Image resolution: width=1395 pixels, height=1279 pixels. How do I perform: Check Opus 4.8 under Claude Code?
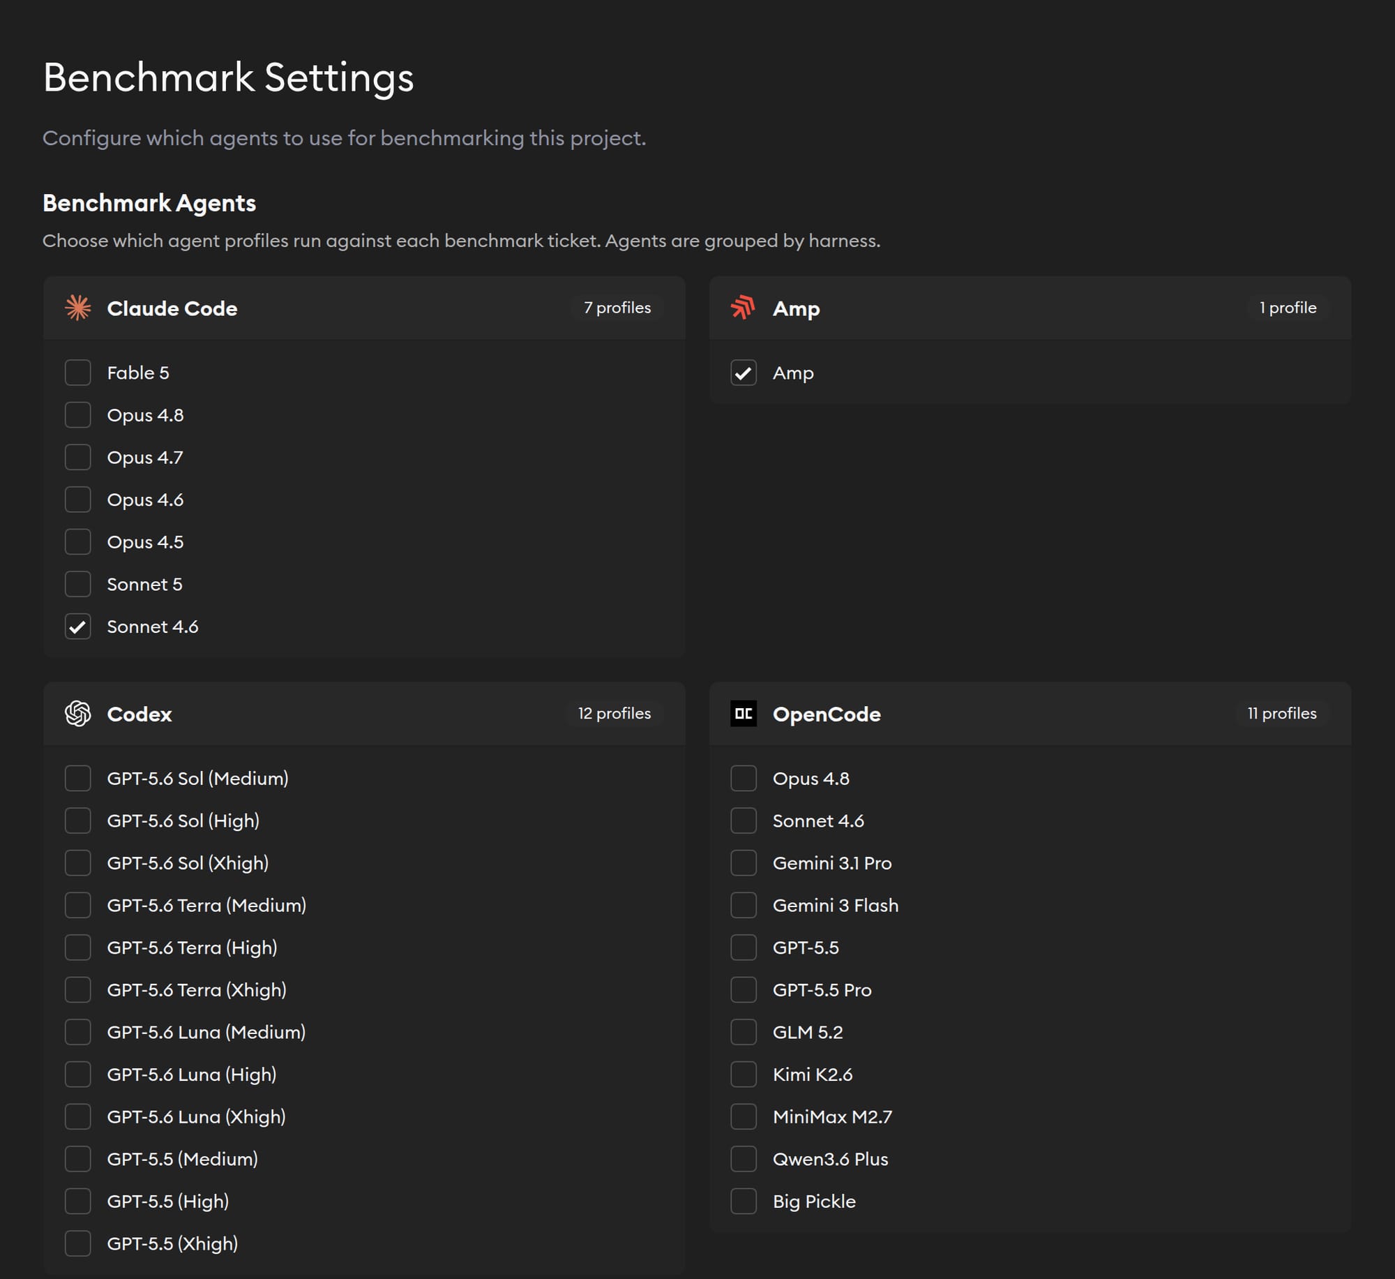click(78, 415)
